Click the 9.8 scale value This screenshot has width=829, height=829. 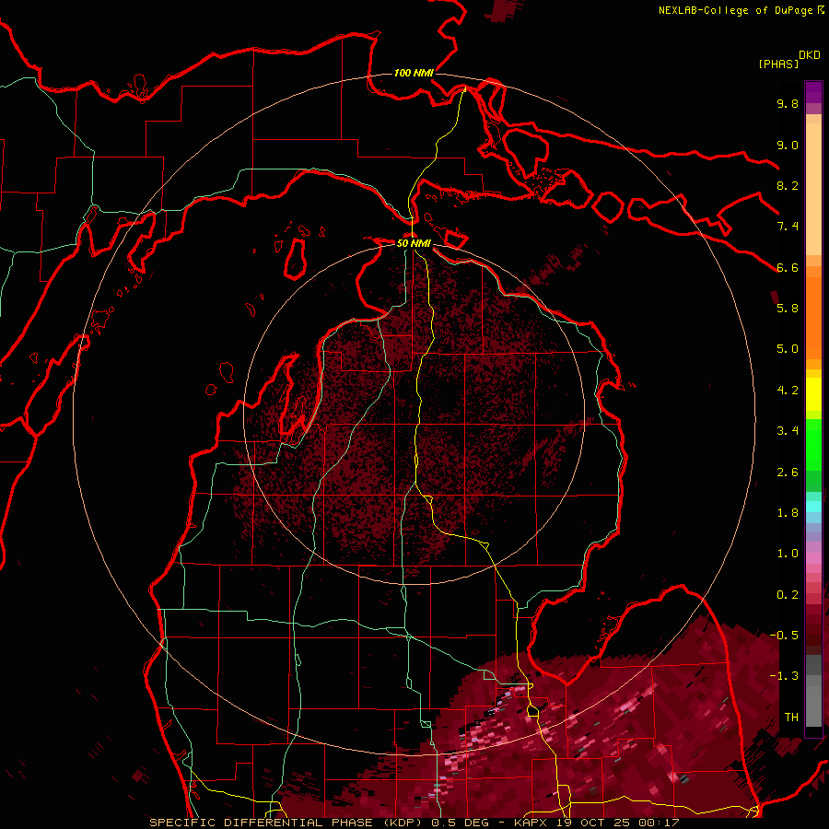(x=788, y=103)
